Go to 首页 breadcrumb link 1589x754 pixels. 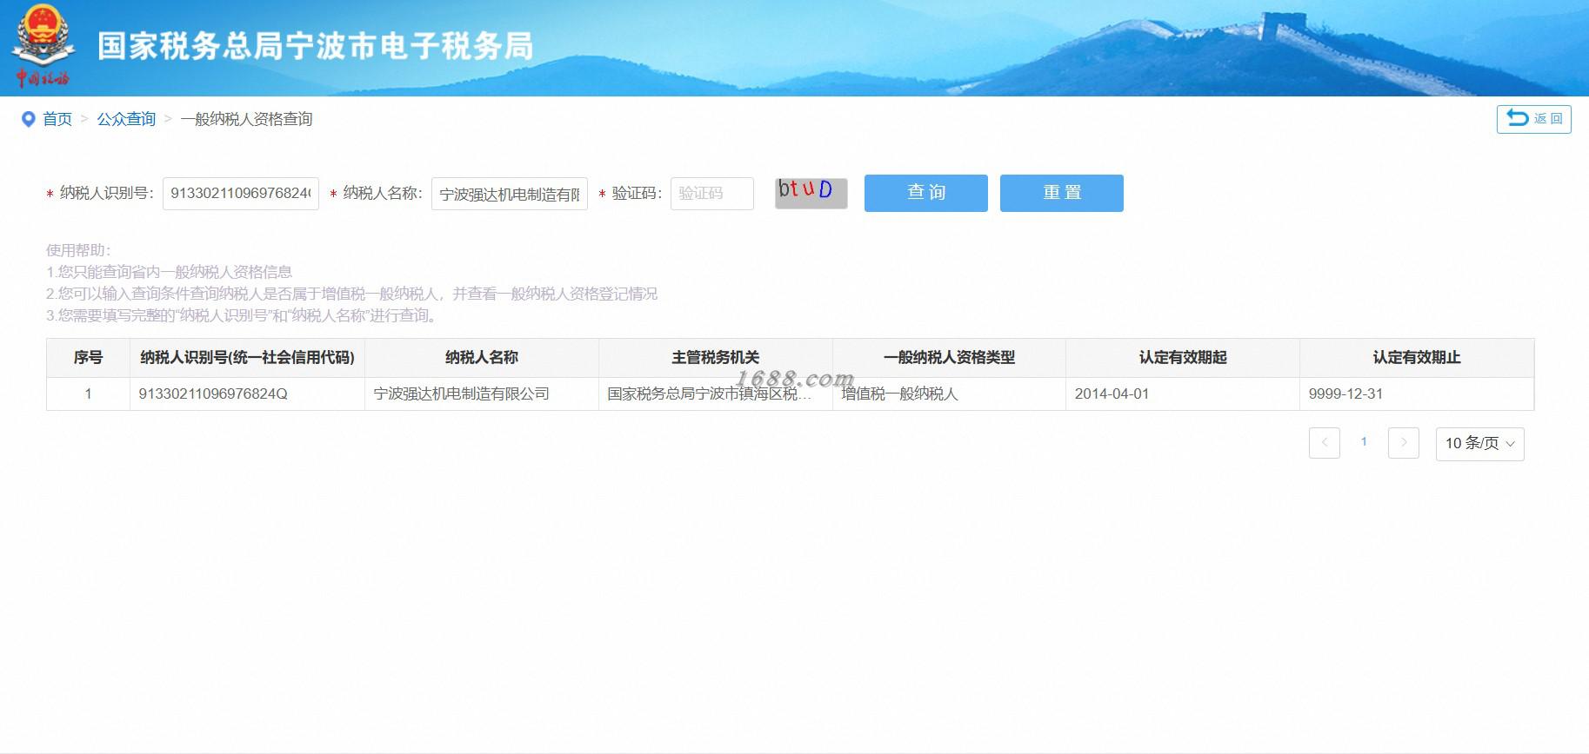click(57, 119)
